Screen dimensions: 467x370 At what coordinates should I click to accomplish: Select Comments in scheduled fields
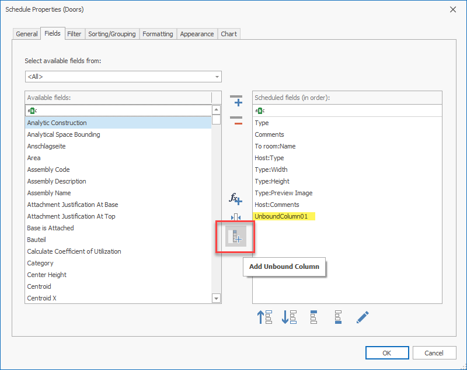347,134
